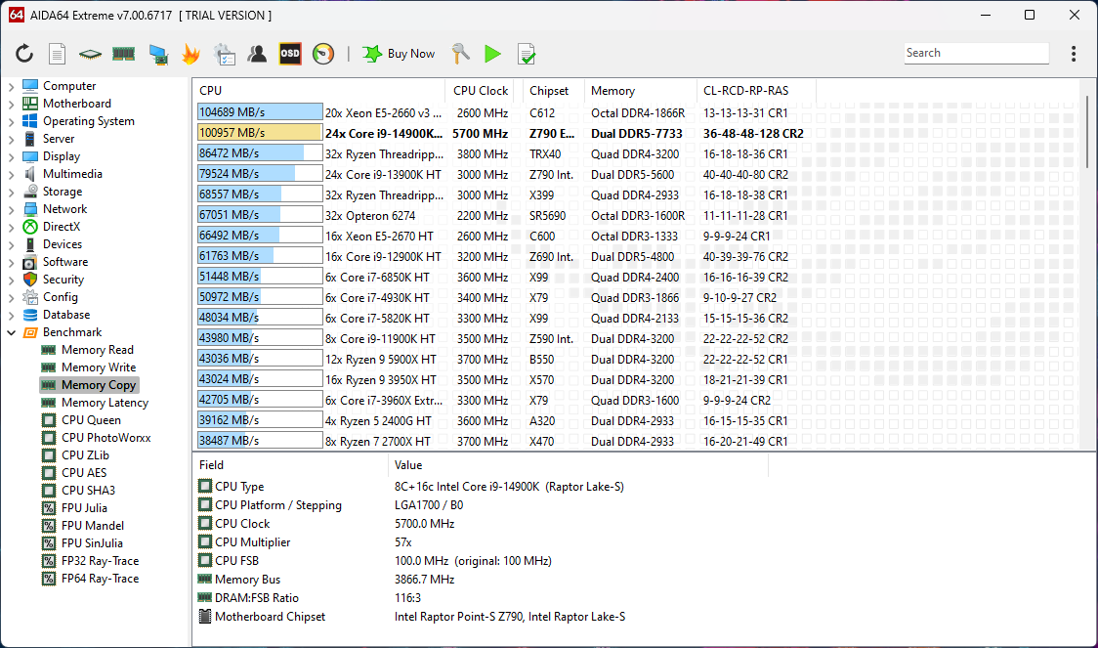Expand the Multimedia tree node

click(11, 174)
